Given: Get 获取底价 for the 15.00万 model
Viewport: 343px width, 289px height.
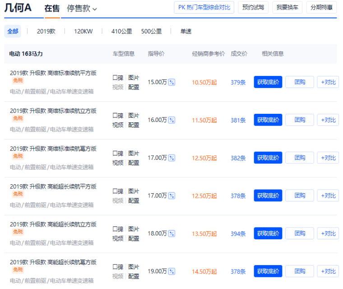Looking at the screenshot, I should [x=268, y=82].
